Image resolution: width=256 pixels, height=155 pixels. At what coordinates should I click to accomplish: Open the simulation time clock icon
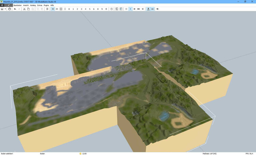coord(111,9)
